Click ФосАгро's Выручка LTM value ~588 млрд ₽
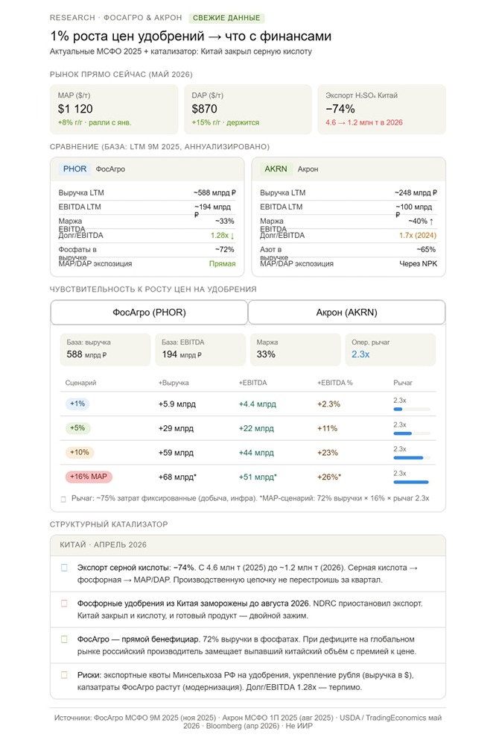 click(214, 192)
